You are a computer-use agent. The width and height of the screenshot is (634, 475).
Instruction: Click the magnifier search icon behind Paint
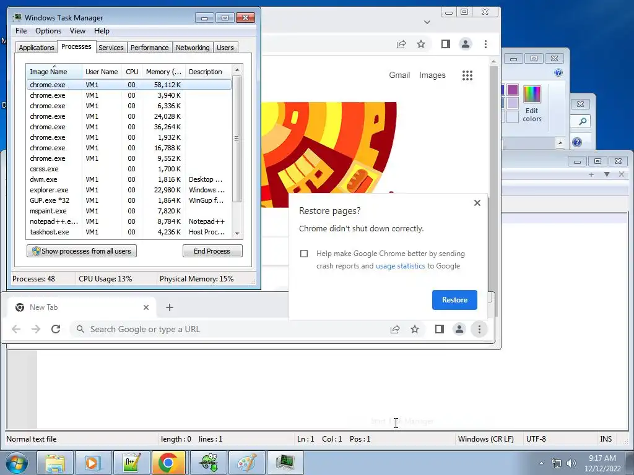583,121
